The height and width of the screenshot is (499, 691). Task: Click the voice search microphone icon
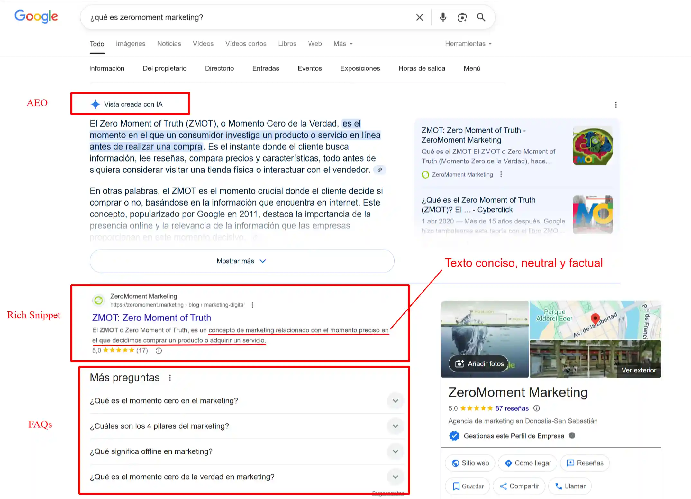point(443,17)
